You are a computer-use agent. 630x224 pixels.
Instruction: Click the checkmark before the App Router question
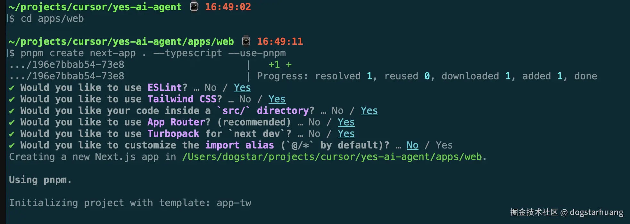[12, 122]
